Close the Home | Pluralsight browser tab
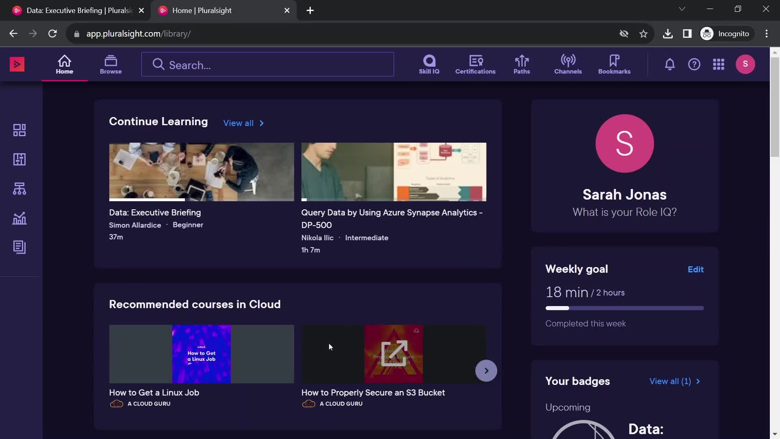780x439 pixels. pos(287,11)
